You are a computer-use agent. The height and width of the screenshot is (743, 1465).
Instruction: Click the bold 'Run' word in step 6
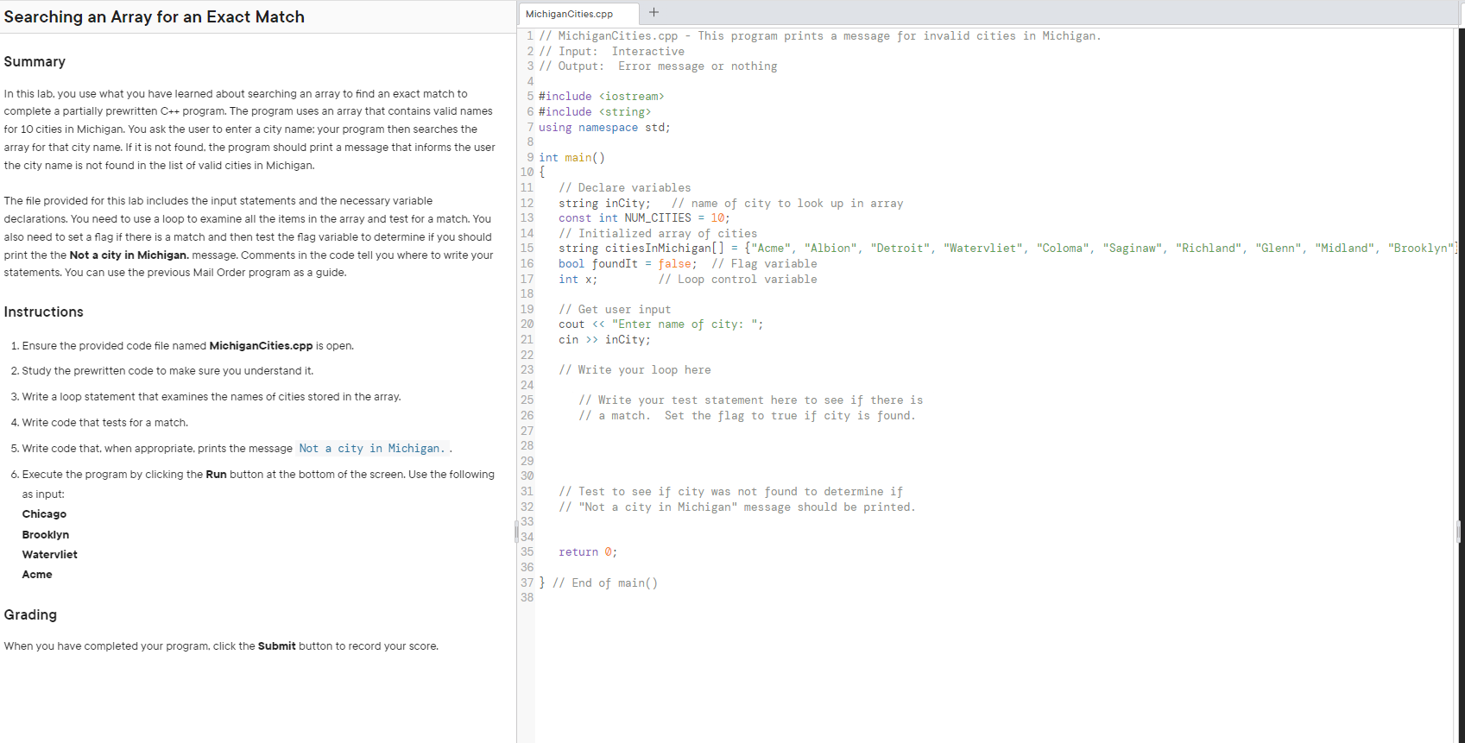[216, 475]
